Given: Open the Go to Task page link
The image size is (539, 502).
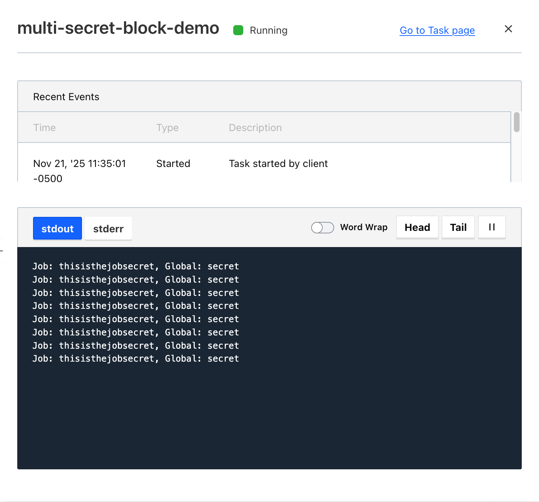Looking at the screenshot, I should pyautogui.click(x=437, y=31).
